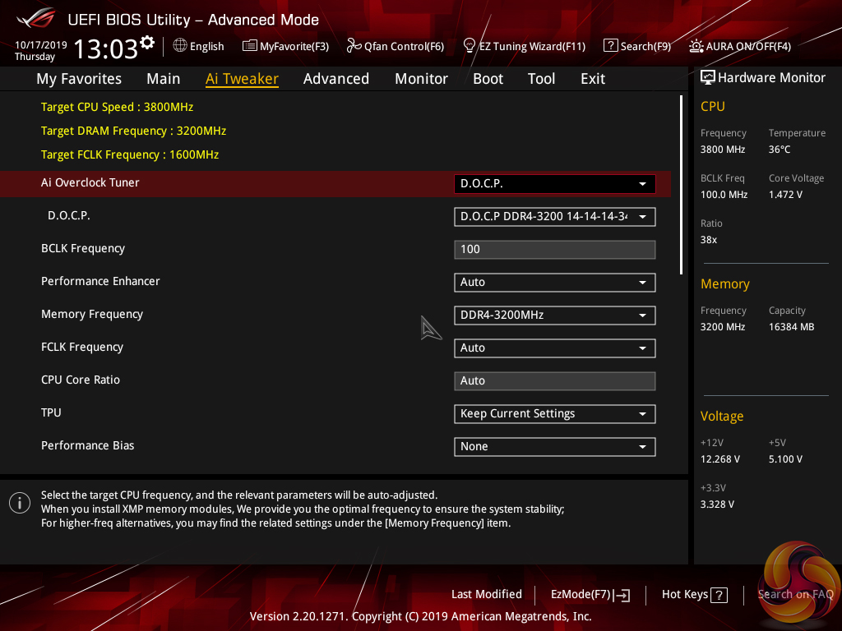Click the Core Voltage 1.472 V value
The height and width of the screenshot is (631, 842).
point(785,195)
